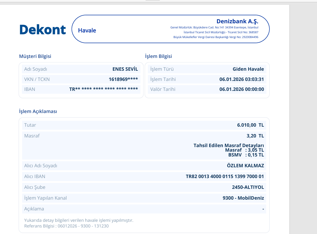Select the Masraf : 3,05 TL detail
317x234 pixels.
coord(245,150)
